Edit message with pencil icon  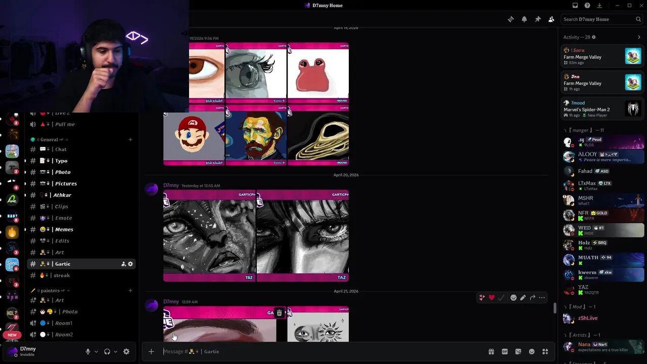(x=523, y=298)
